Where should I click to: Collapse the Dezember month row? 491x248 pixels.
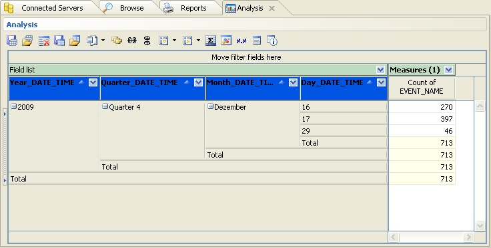click(210, 106)
